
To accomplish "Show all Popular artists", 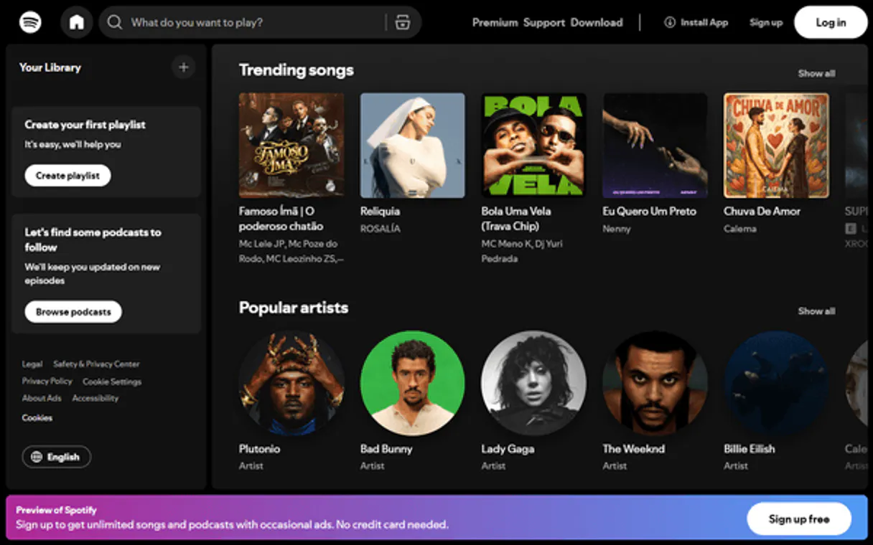I will pos(816,311).
